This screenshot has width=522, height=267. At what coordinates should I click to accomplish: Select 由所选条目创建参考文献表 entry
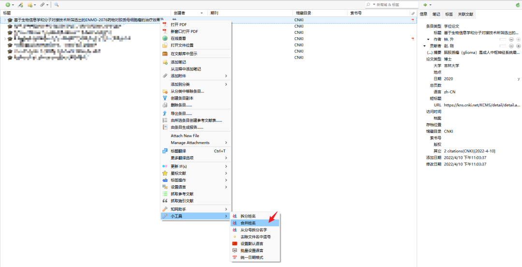click(196, 120)
